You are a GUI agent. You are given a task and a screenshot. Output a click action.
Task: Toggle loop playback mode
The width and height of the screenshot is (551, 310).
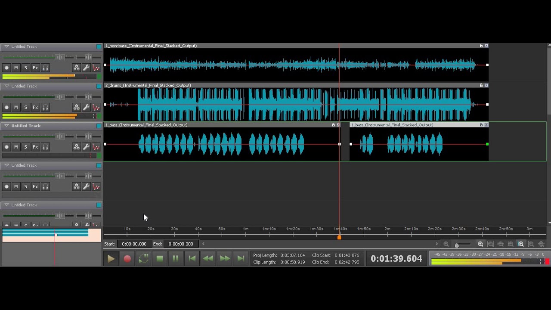click(143, 259)
